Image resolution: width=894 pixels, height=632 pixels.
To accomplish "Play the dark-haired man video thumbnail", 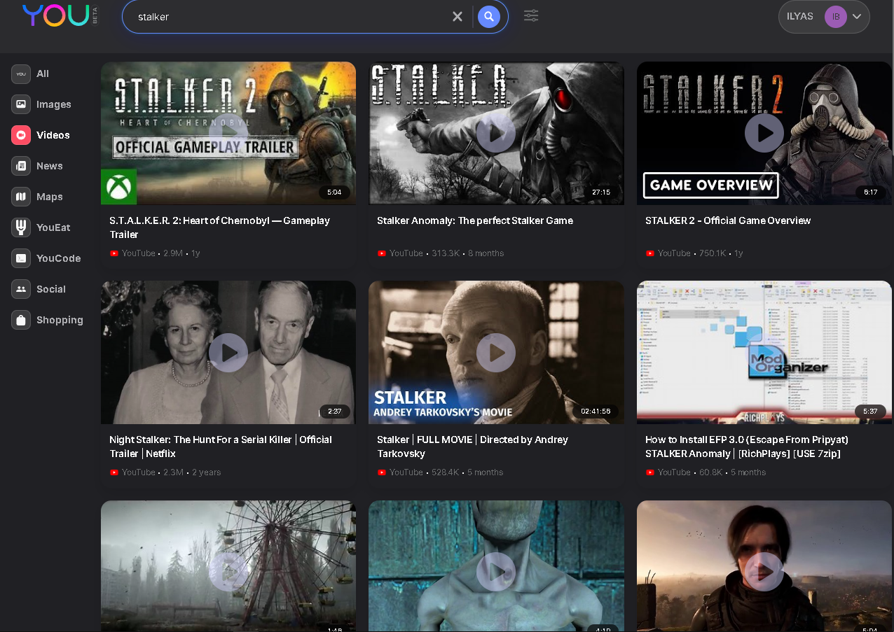I will (764, 571).
